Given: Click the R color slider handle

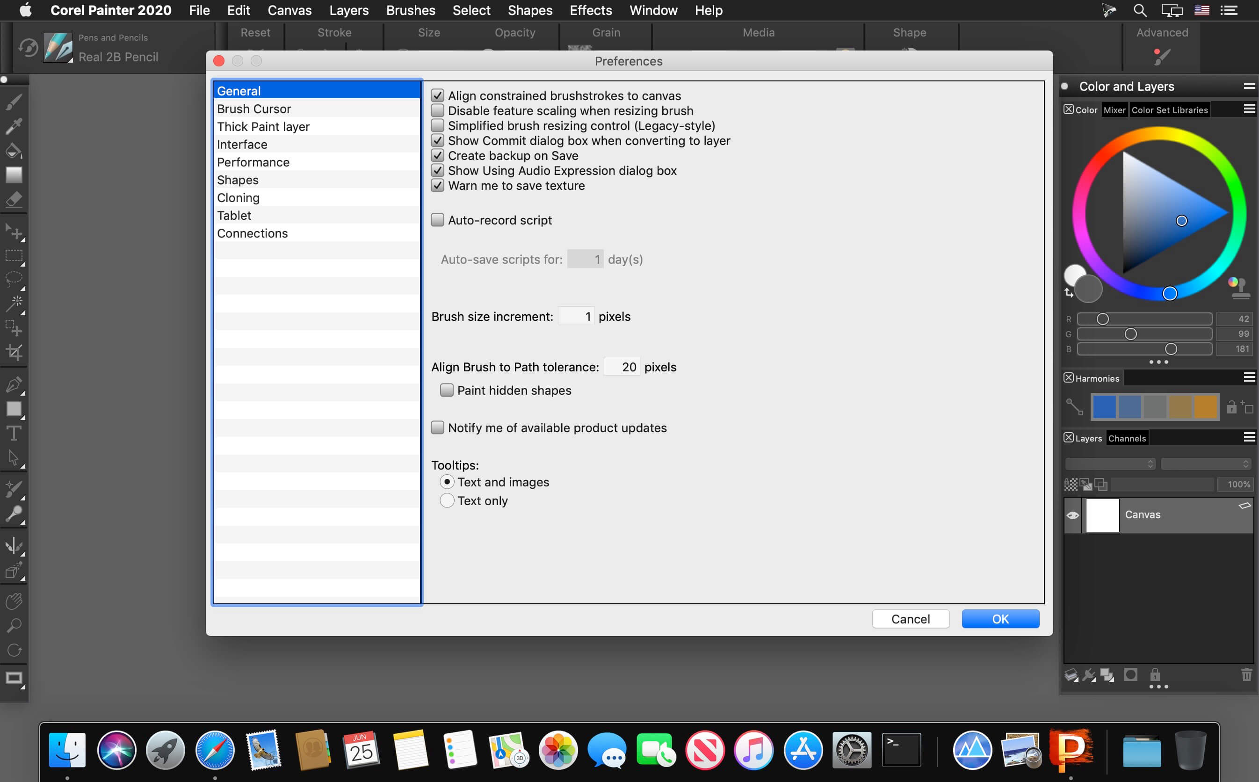Looking at the screenshot, I should click(1102, 319).
